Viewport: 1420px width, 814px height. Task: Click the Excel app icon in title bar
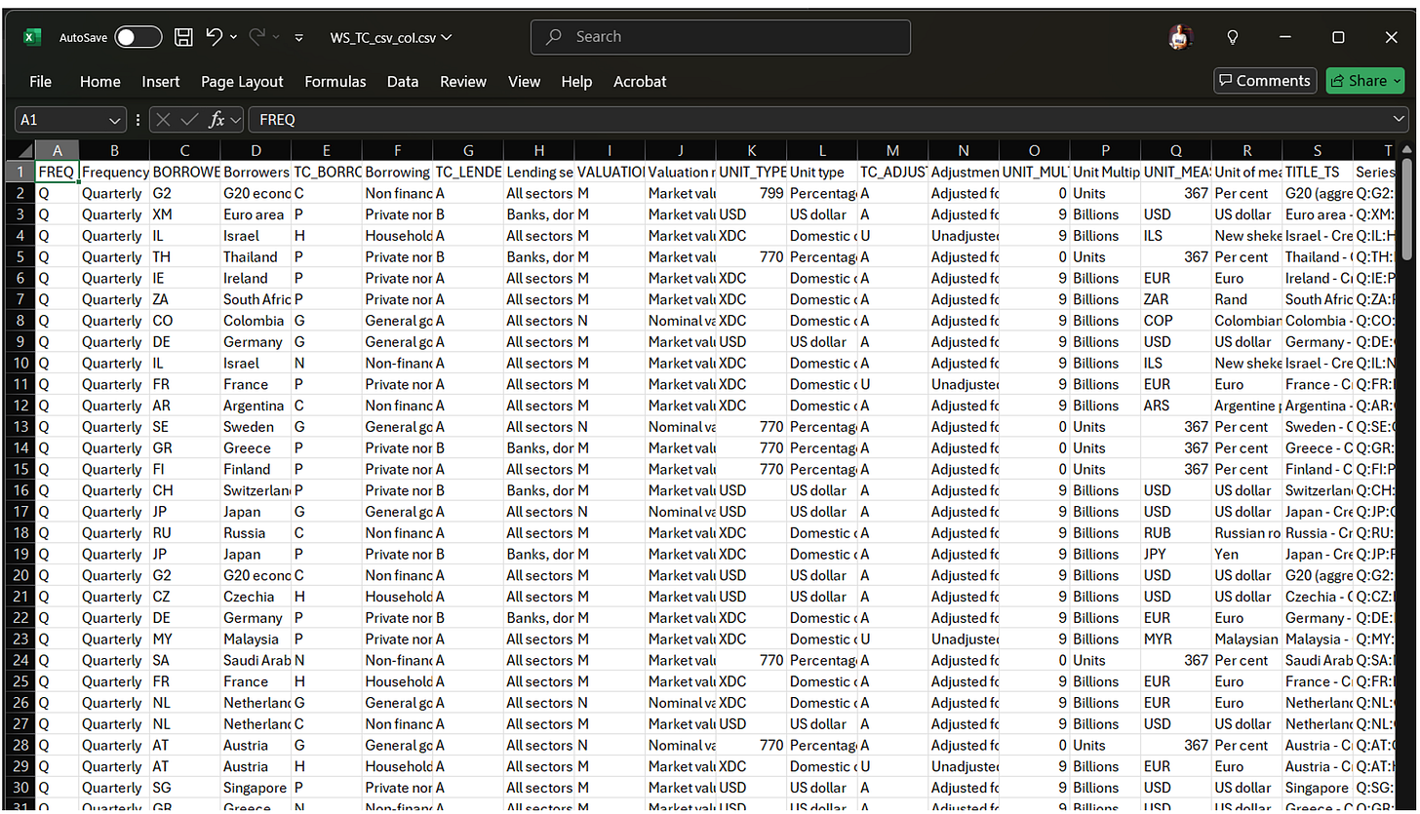(x=32, y=37)
